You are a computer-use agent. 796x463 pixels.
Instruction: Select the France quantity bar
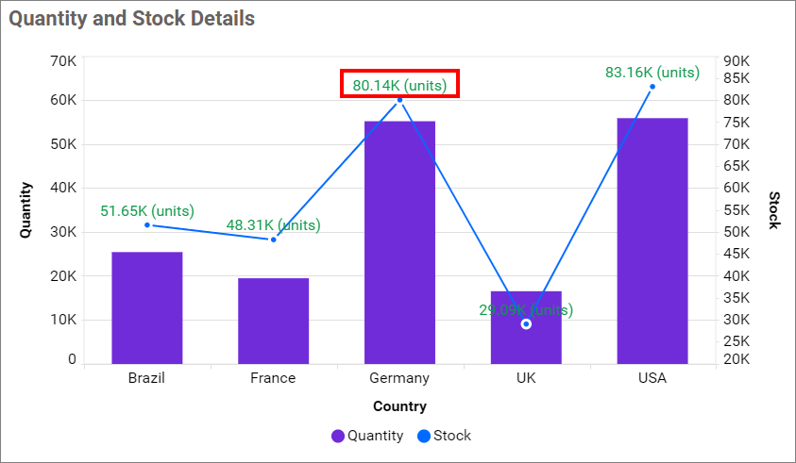[x=273, y=321]
